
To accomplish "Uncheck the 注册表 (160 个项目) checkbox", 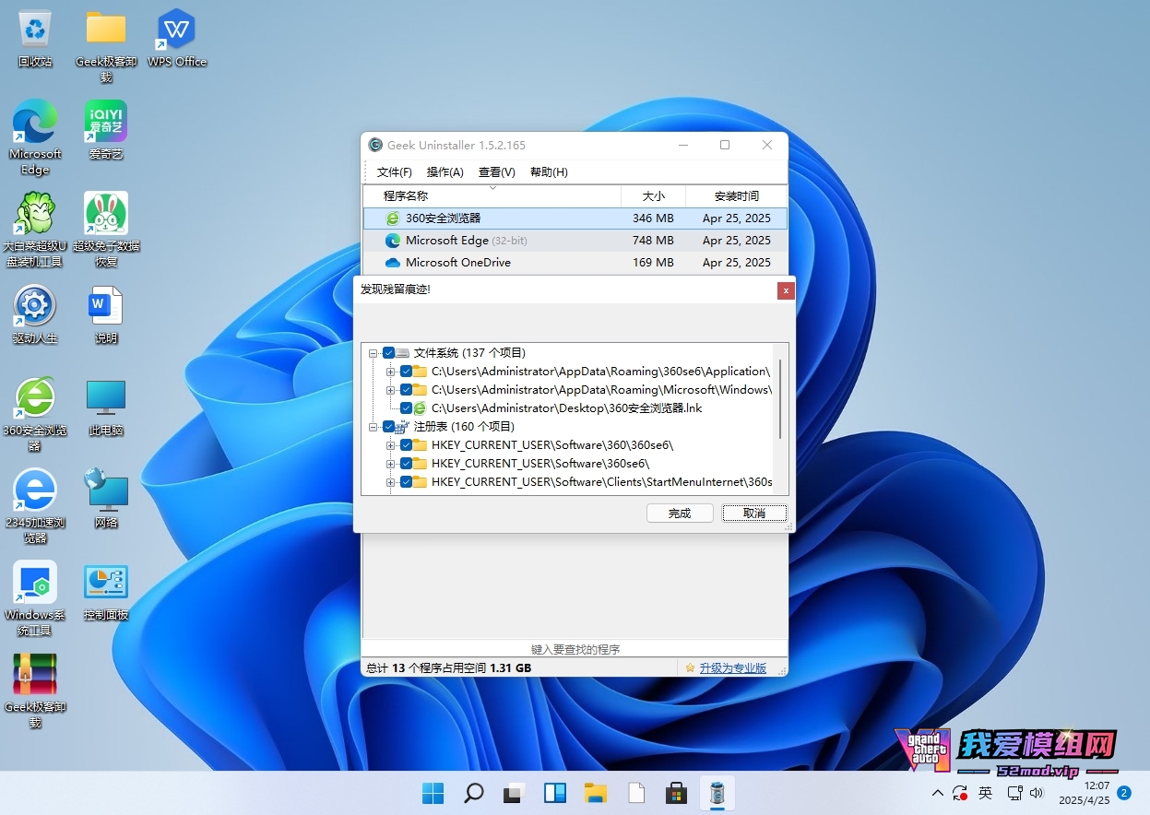I will point(388,427).
